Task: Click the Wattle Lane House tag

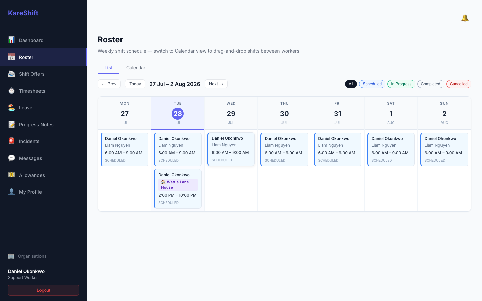Action: [178, 185]
